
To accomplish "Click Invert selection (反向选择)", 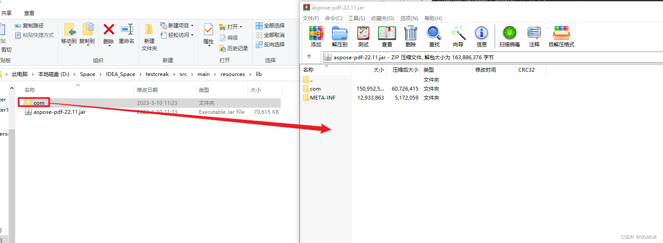I will coord(270,45).
